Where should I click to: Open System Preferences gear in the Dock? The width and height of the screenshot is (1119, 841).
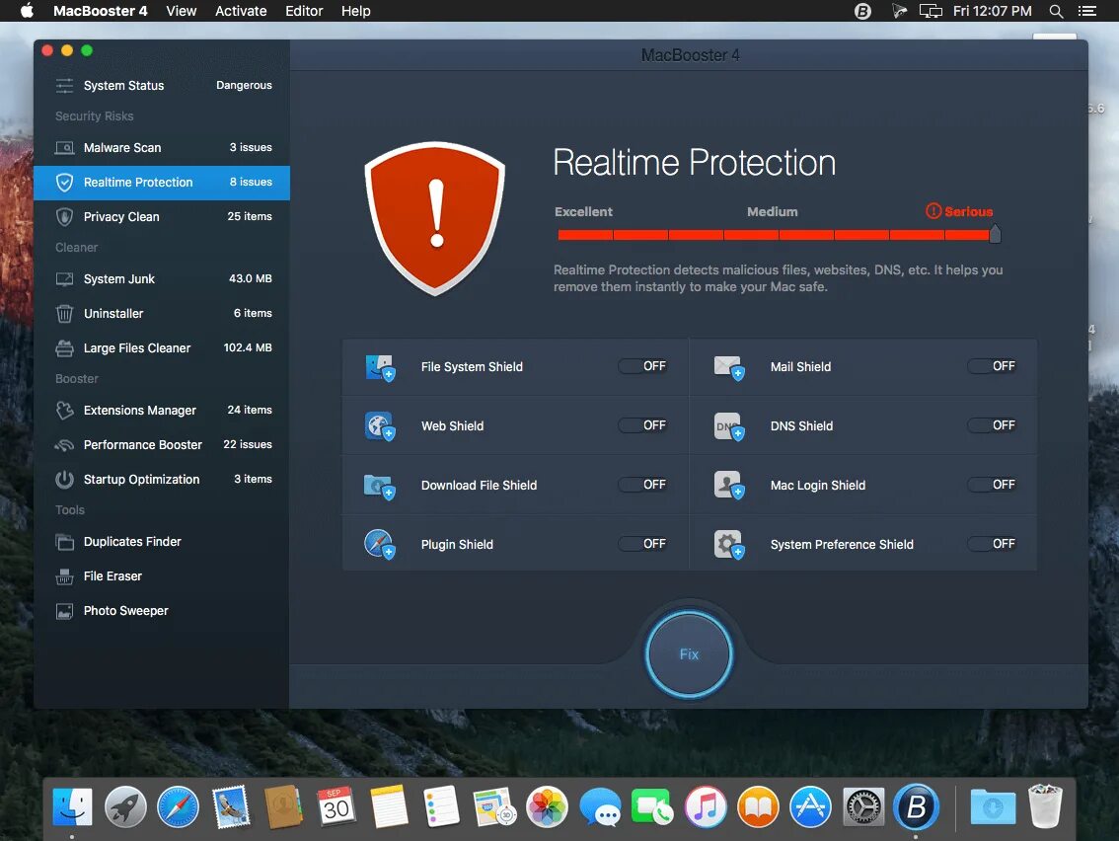(x=863, y=807)
